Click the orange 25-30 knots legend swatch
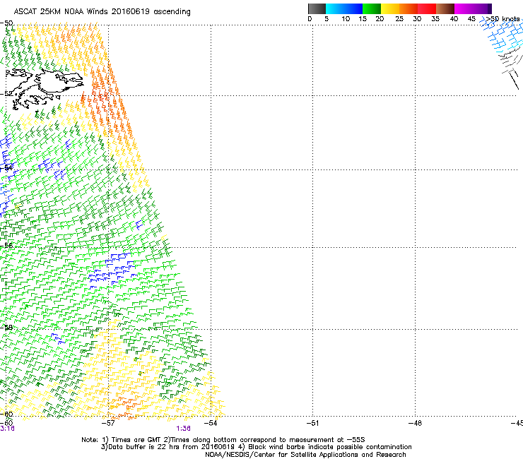The width and height of the screenshot is (523, 459). [409, 8]
